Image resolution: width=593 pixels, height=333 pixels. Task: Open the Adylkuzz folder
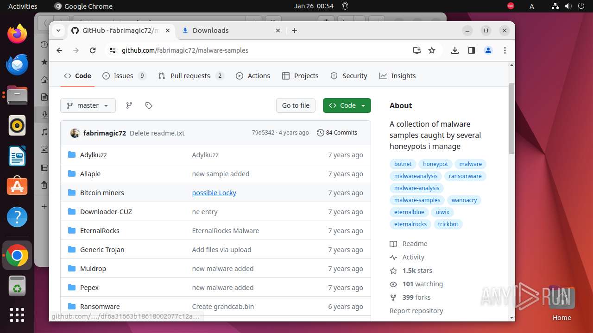click(x=94, y=155)
